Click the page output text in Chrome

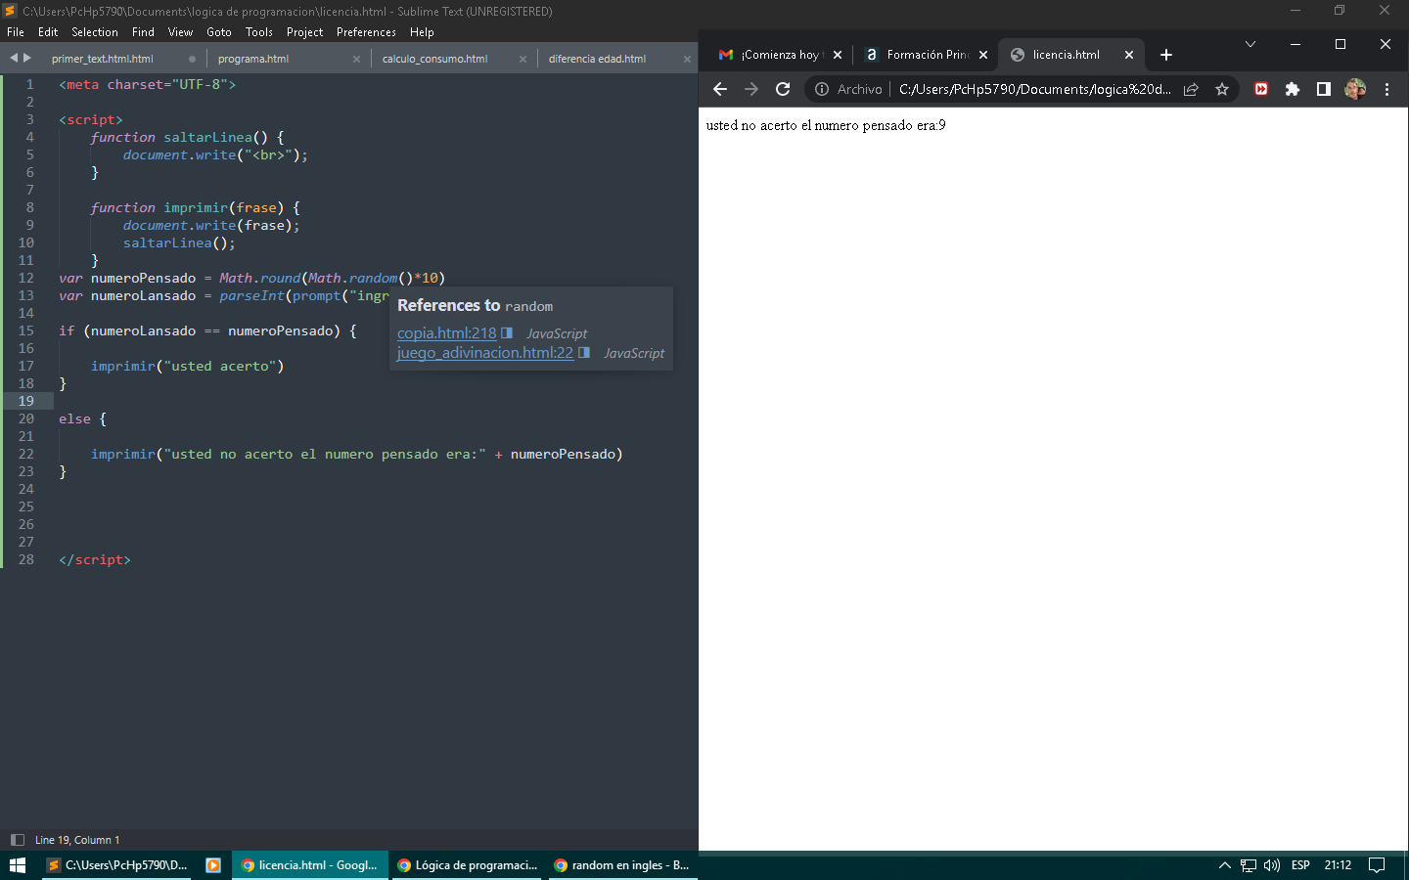826,125
